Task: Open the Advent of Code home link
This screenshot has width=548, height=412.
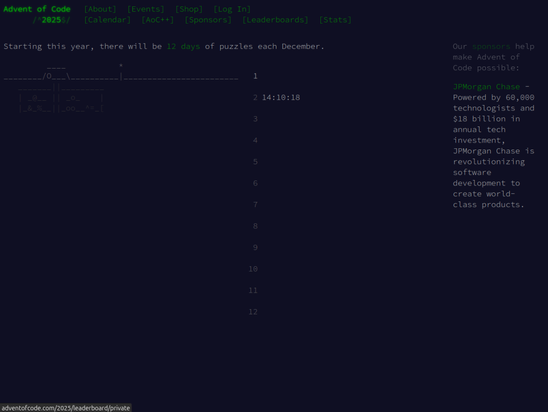Action: 37,9
